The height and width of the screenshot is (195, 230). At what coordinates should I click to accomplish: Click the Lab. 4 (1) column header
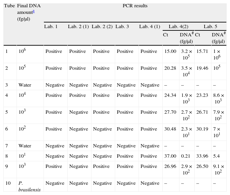149,26
